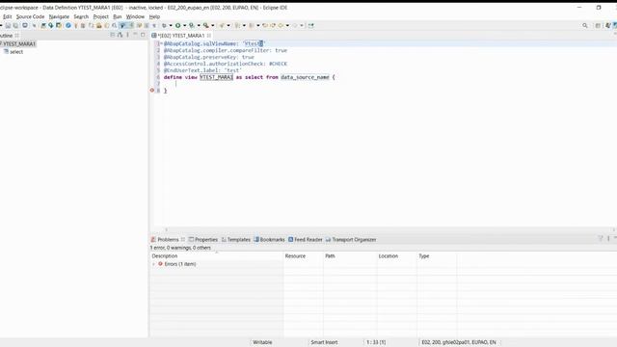Open the Help menu

154,16
